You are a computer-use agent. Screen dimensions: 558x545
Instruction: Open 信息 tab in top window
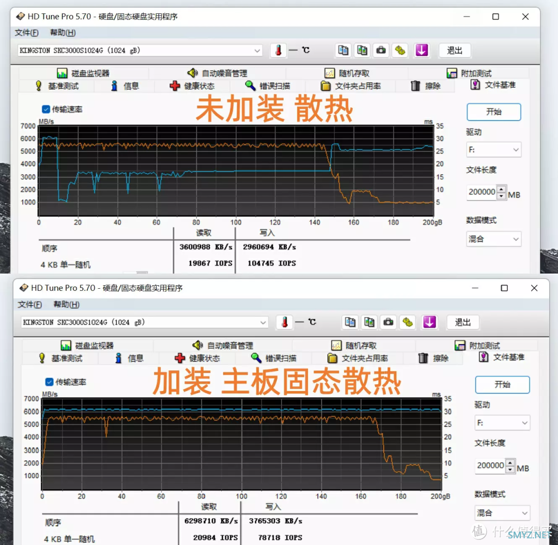[125, 86]
